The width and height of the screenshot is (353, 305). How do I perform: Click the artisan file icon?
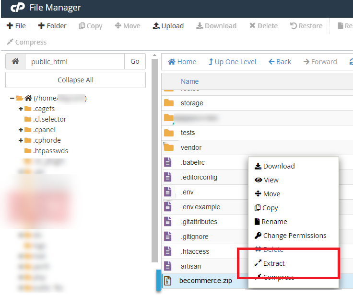tap(168, 266)
